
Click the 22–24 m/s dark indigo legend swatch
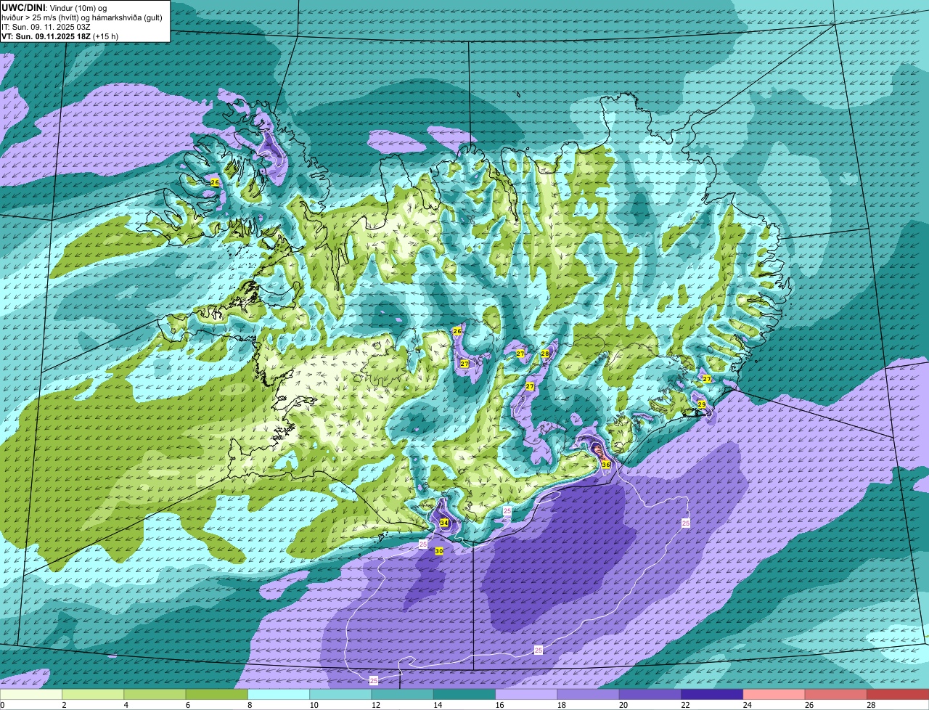(x=712, y=694)
